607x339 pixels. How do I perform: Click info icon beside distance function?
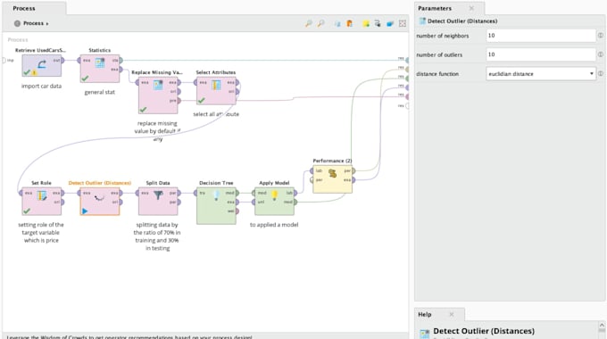coord(601,73)
